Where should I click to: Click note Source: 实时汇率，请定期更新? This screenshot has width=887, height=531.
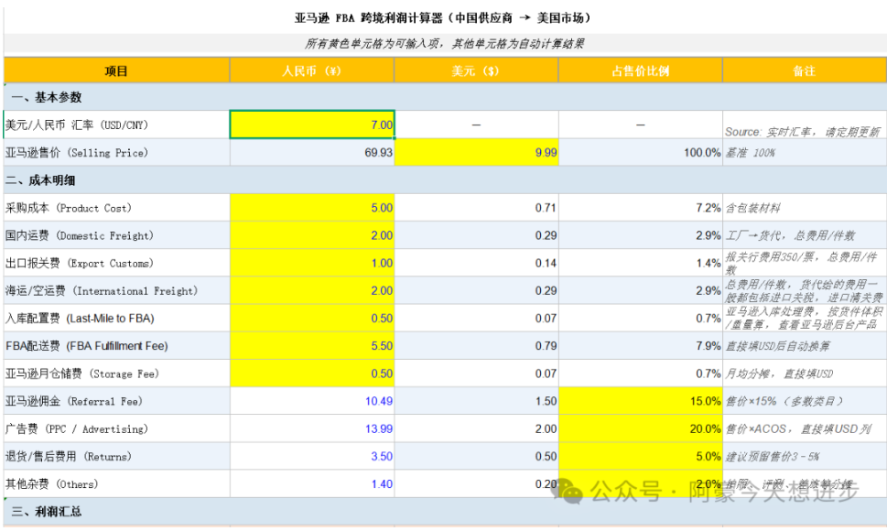(x=803, y=132)
